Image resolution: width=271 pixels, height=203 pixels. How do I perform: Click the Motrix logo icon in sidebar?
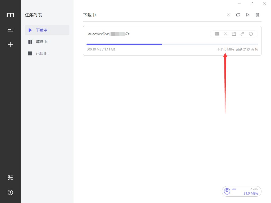click(10, 15)
